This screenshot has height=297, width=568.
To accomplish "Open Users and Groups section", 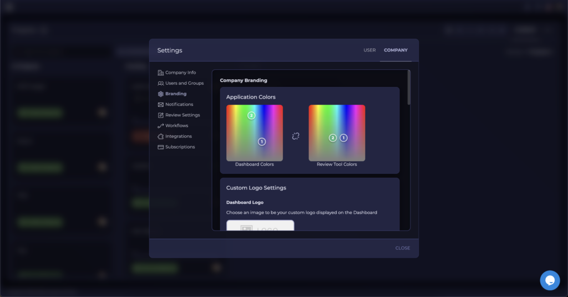I will pos(184,83).
